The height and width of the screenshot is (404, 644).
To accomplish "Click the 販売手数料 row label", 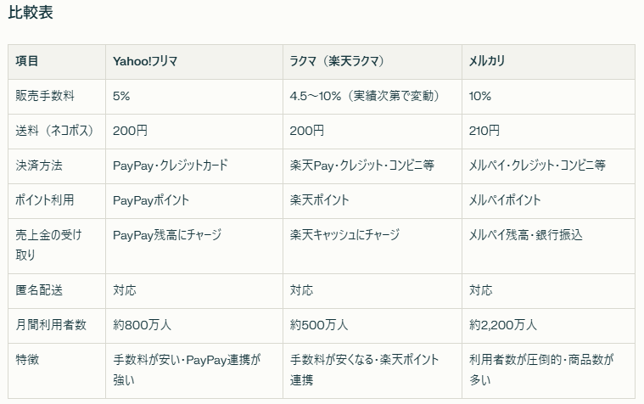I will coord(45,96).
